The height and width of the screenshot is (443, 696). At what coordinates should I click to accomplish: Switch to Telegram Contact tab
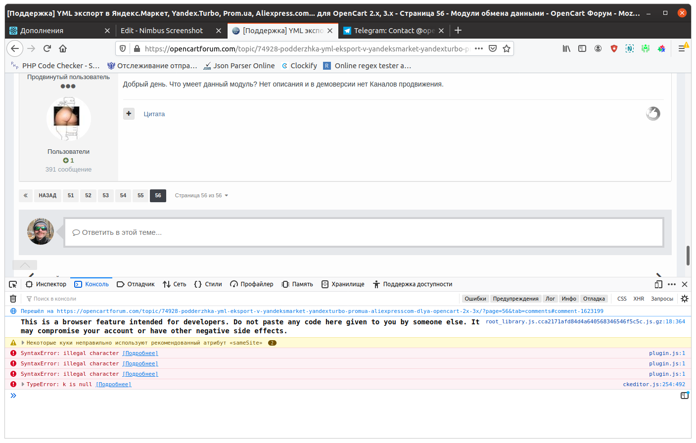[394, 30]
